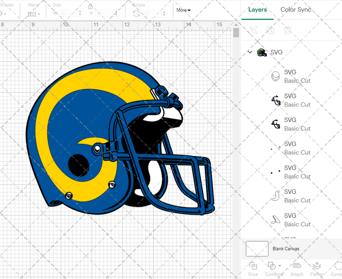Screen dimensions: 342x279
Task: Duplicate the selection using the plus icon
Action: 271,30
